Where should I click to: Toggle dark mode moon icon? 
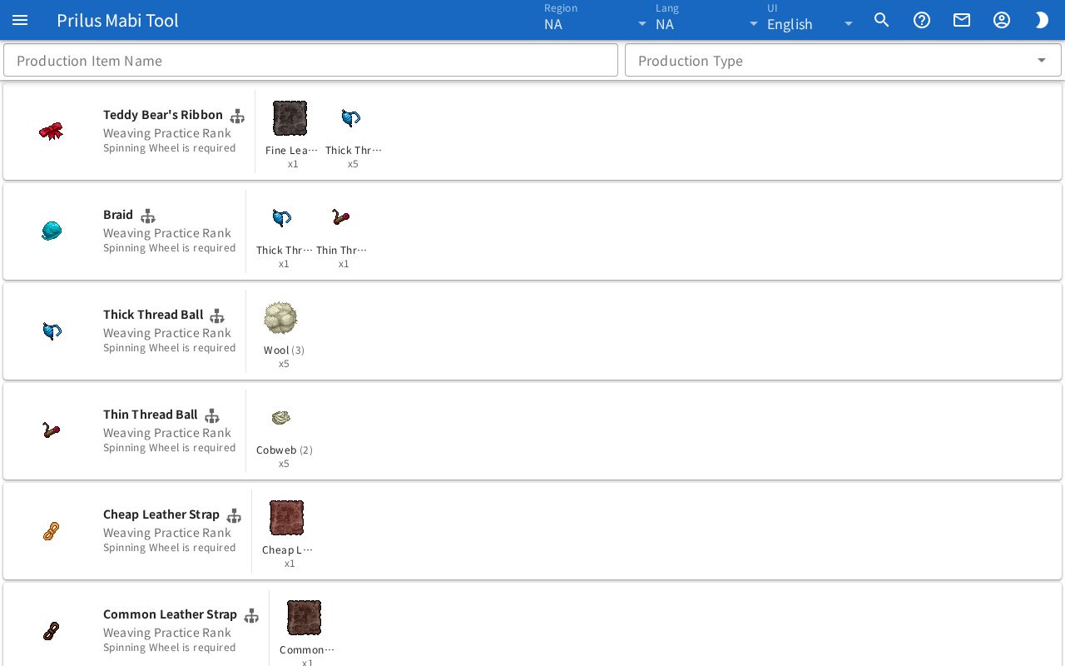(1042, 20)
